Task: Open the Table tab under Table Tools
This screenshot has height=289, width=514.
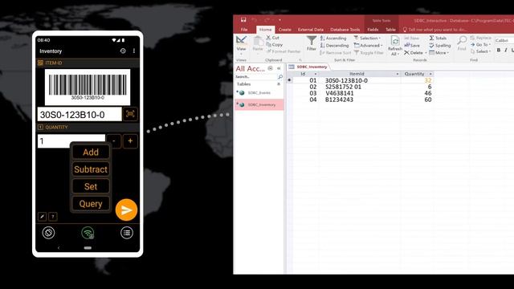Action: click(390, 30)
